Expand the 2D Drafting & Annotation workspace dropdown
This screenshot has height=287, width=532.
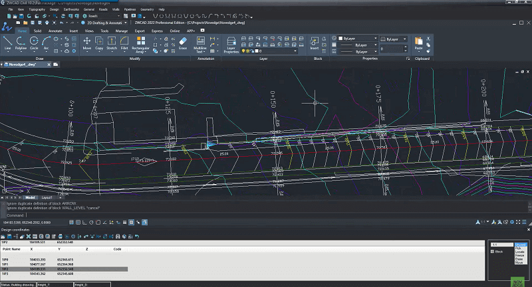pos(126,23)
